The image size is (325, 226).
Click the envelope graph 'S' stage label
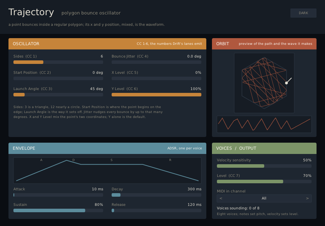(x=112, y=160)
